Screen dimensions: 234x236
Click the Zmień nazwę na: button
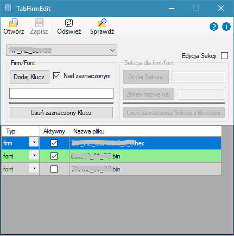click(x=149, y=94)
